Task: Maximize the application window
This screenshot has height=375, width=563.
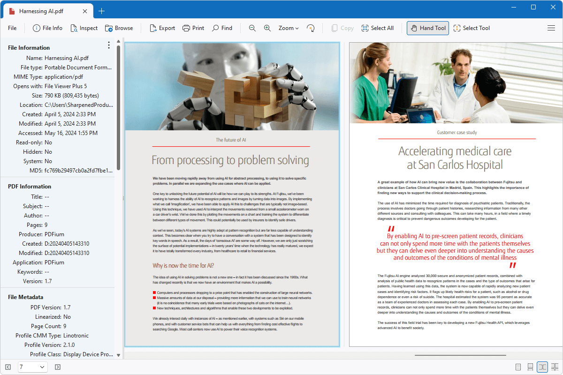Action: click(533, 7)
